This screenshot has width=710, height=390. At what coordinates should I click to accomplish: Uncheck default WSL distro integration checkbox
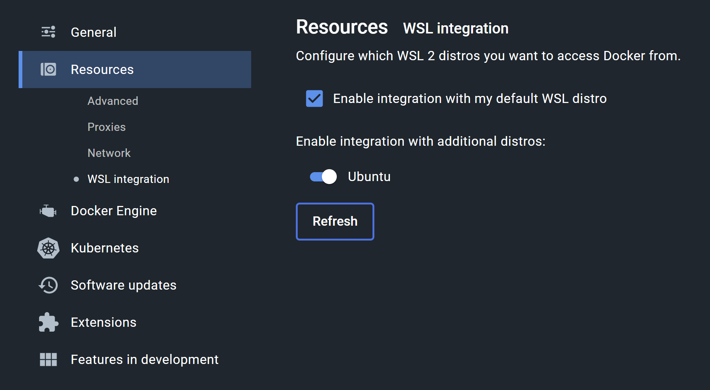pyautogui.click(x=314, y=99)
